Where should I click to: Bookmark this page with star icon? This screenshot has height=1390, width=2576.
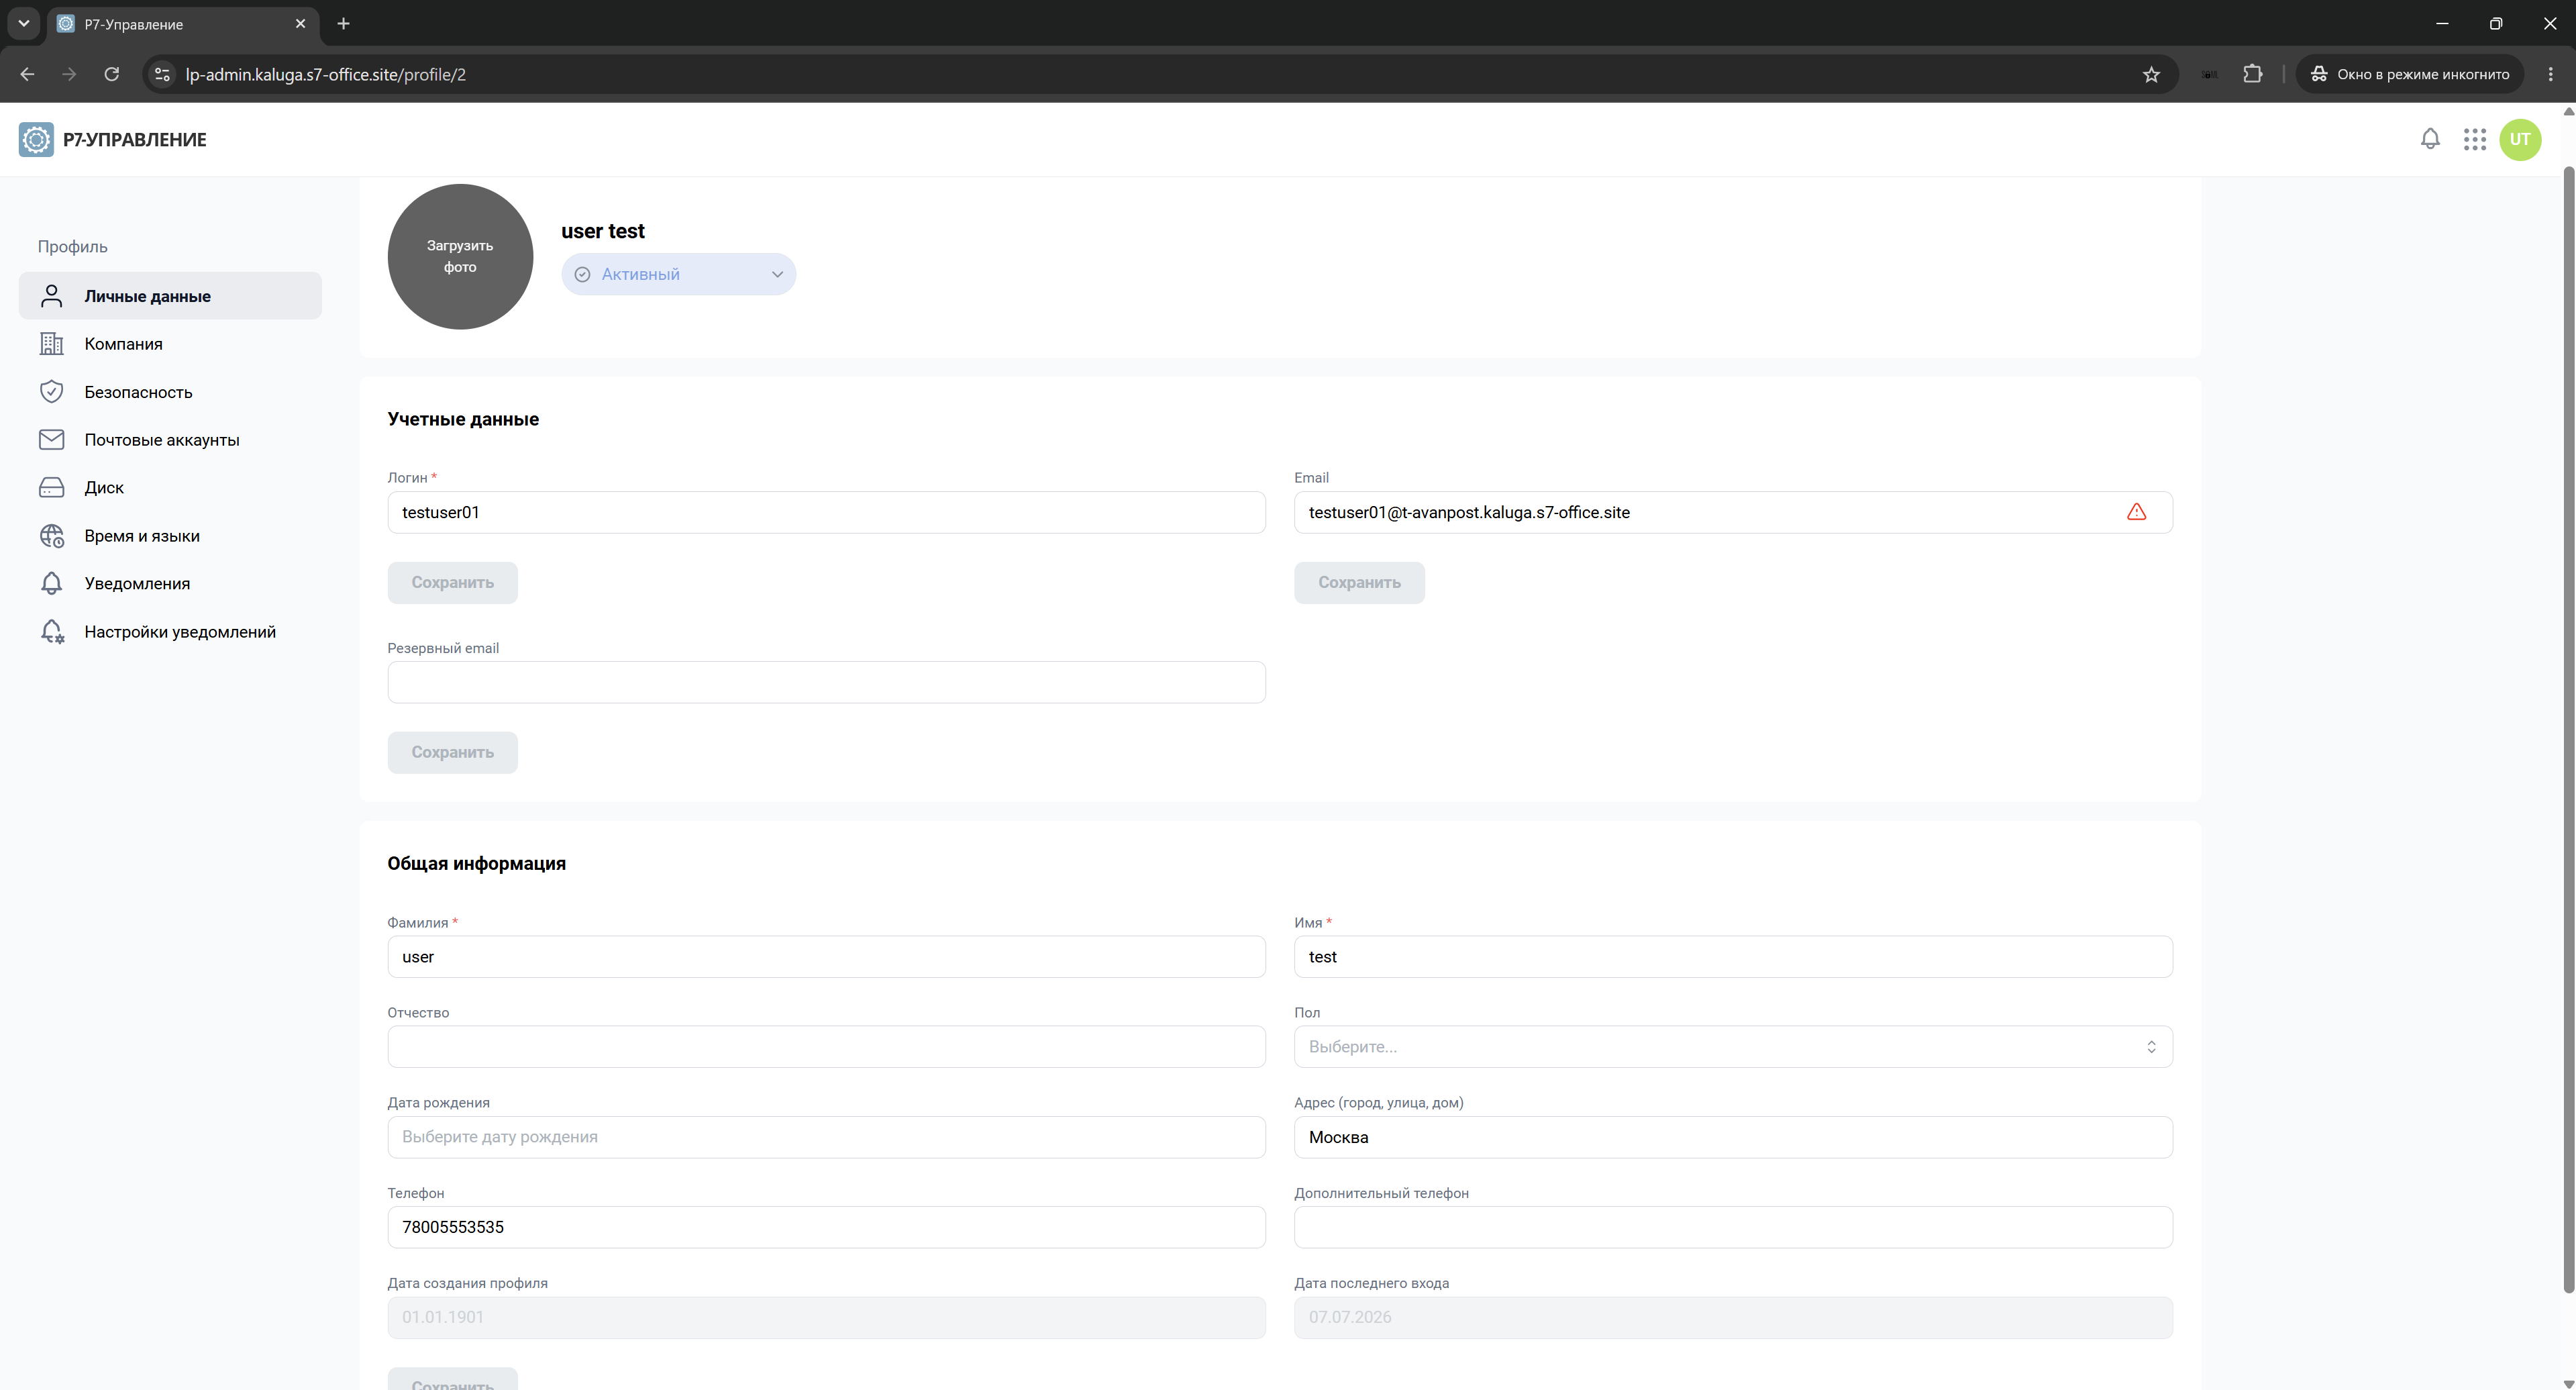pyautogui.click(x=2151, y=74)
